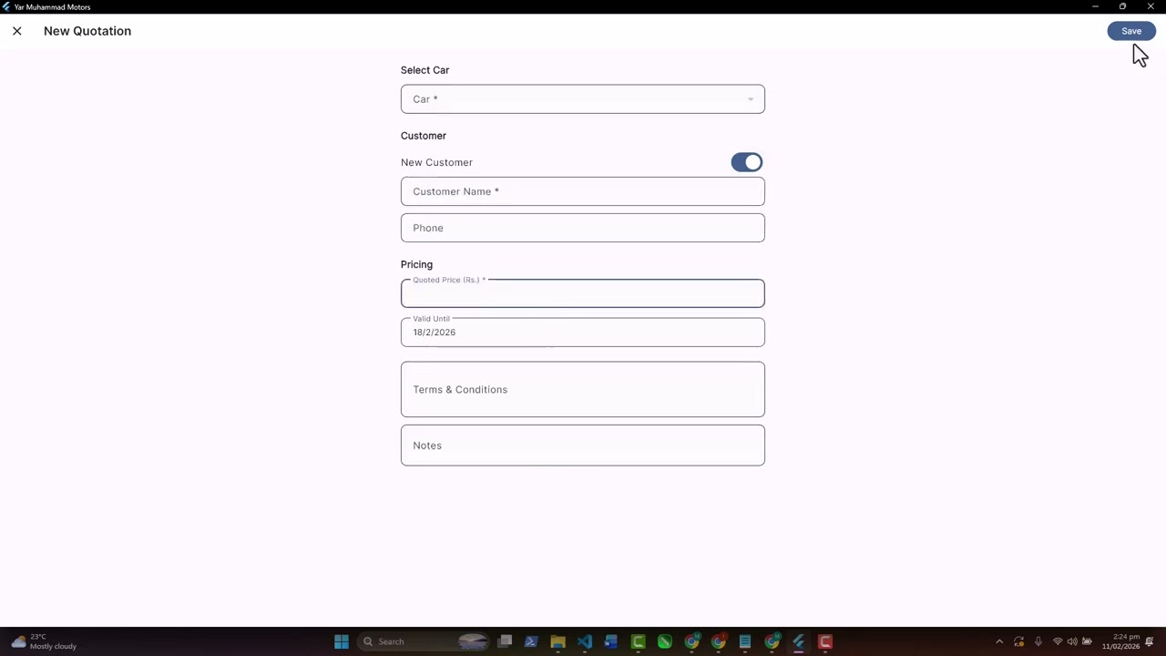Open Task View from the taskbar
1166x656 pixels.
click(x=505, y=641)
